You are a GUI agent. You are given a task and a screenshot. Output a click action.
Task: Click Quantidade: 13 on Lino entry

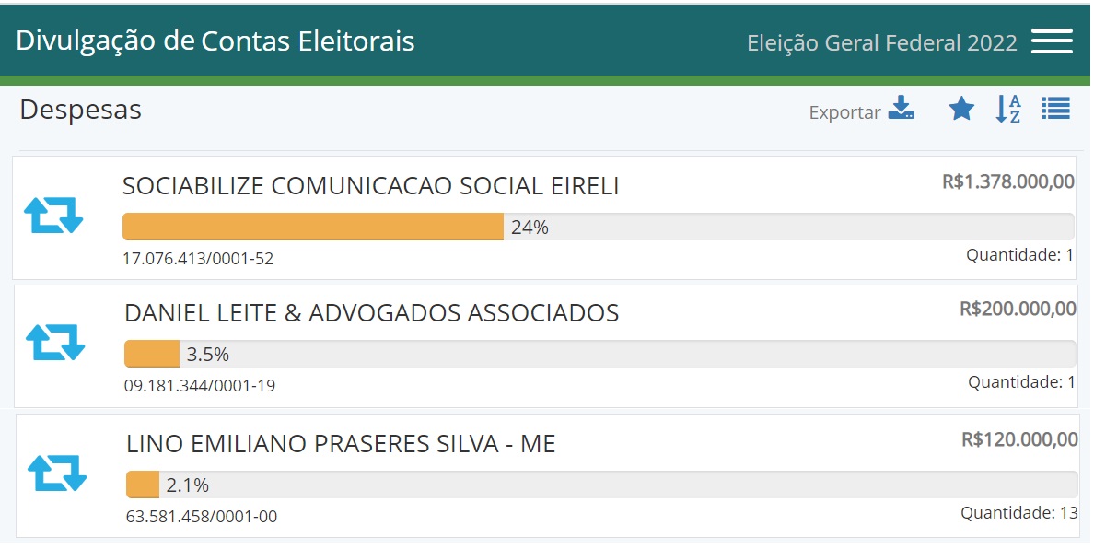pyautogui.click(x=1018, y=513)
